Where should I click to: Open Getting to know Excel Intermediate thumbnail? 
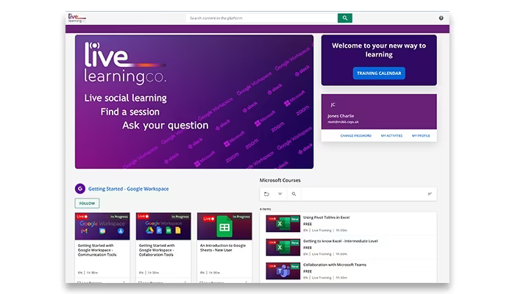click(283, 247)
